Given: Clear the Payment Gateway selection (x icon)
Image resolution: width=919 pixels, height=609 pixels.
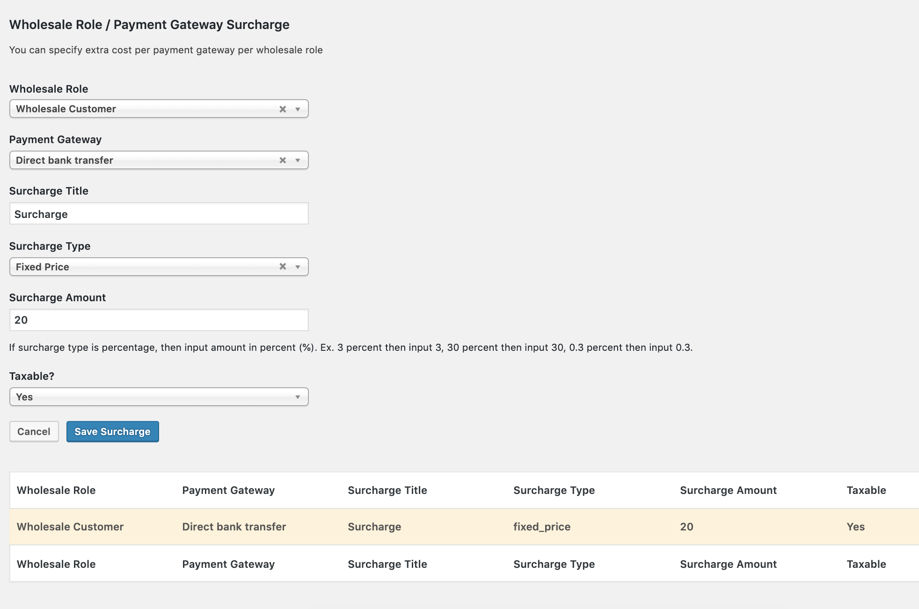Looking at the screenshot, I should (x=283, y=160).
